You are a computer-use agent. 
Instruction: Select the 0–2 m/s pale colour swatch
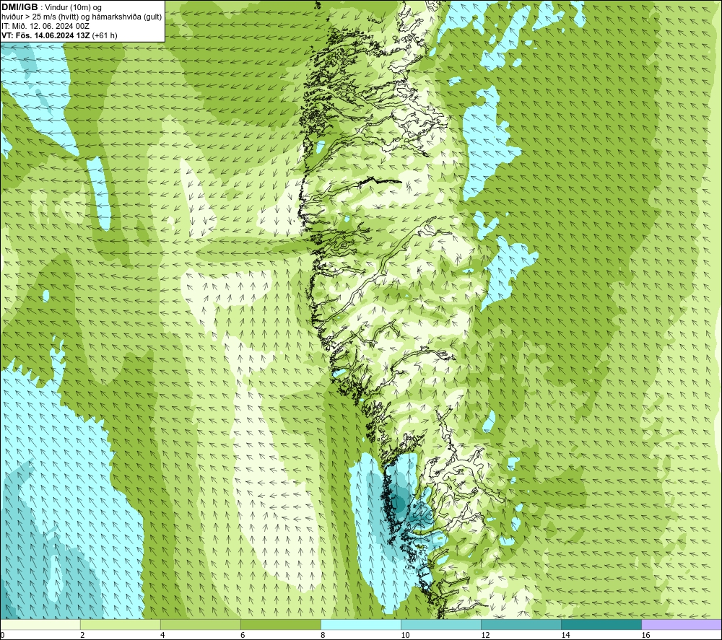coord(40,624)
